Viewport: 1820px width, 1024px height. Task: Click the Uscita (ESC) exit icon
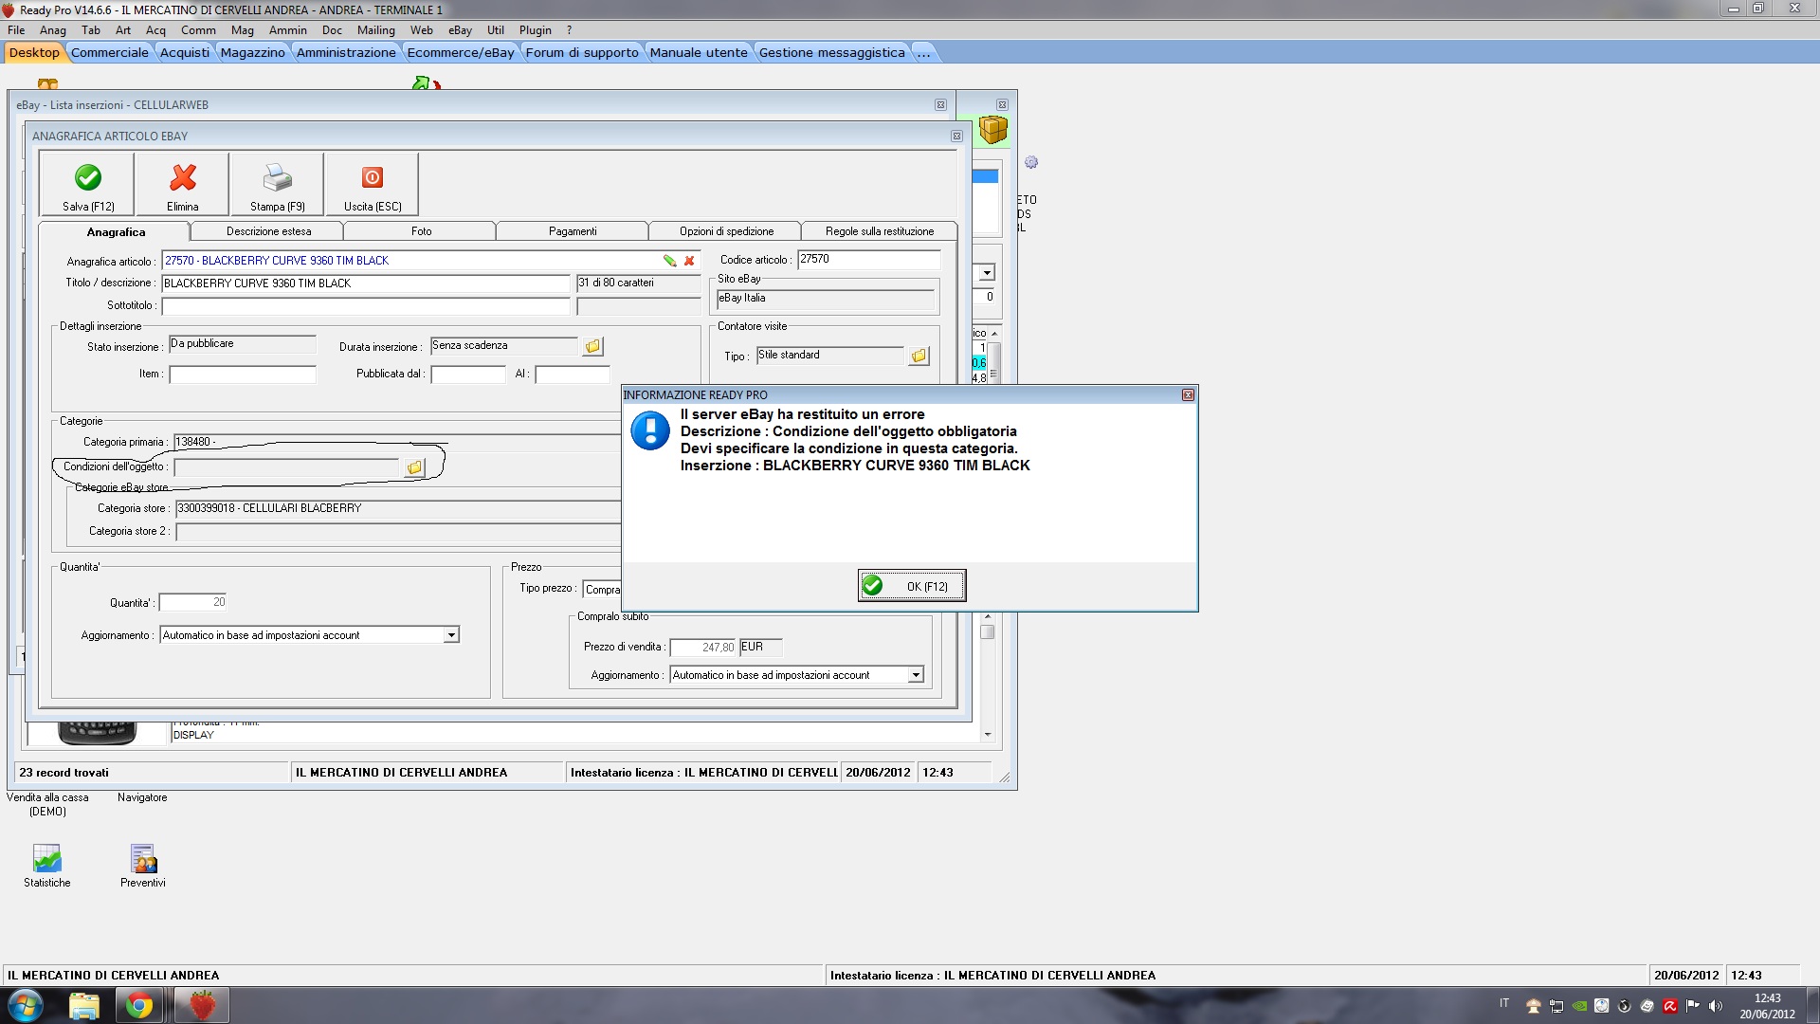[x=373, y=178]
